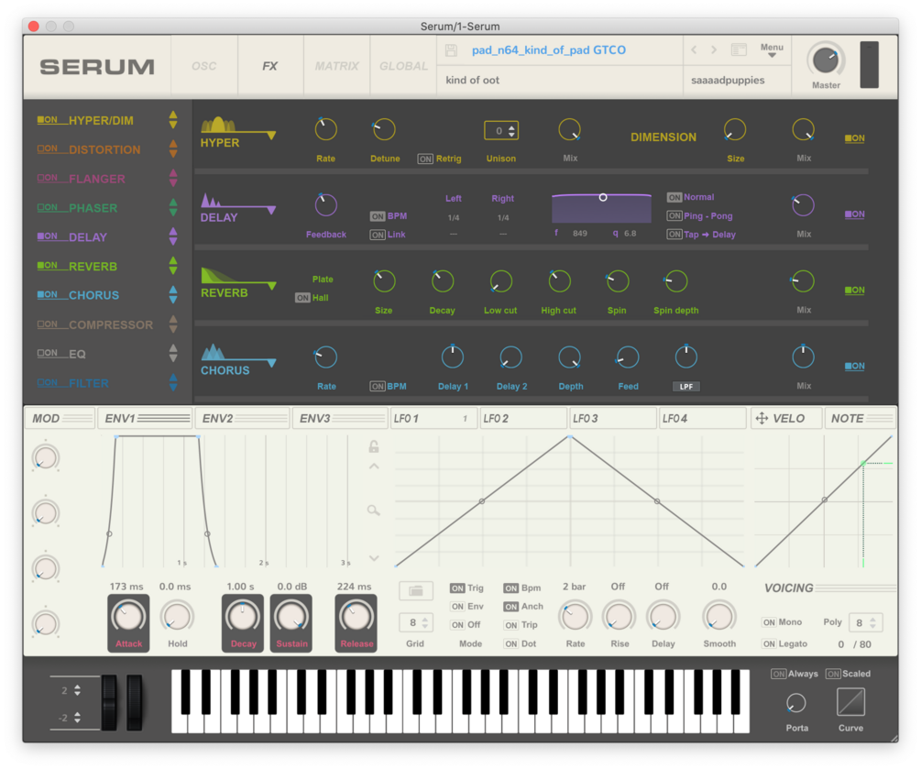Screen dimensions: 921x769
Task: Enable Mono voicing switch
Action: coord(769,622)
